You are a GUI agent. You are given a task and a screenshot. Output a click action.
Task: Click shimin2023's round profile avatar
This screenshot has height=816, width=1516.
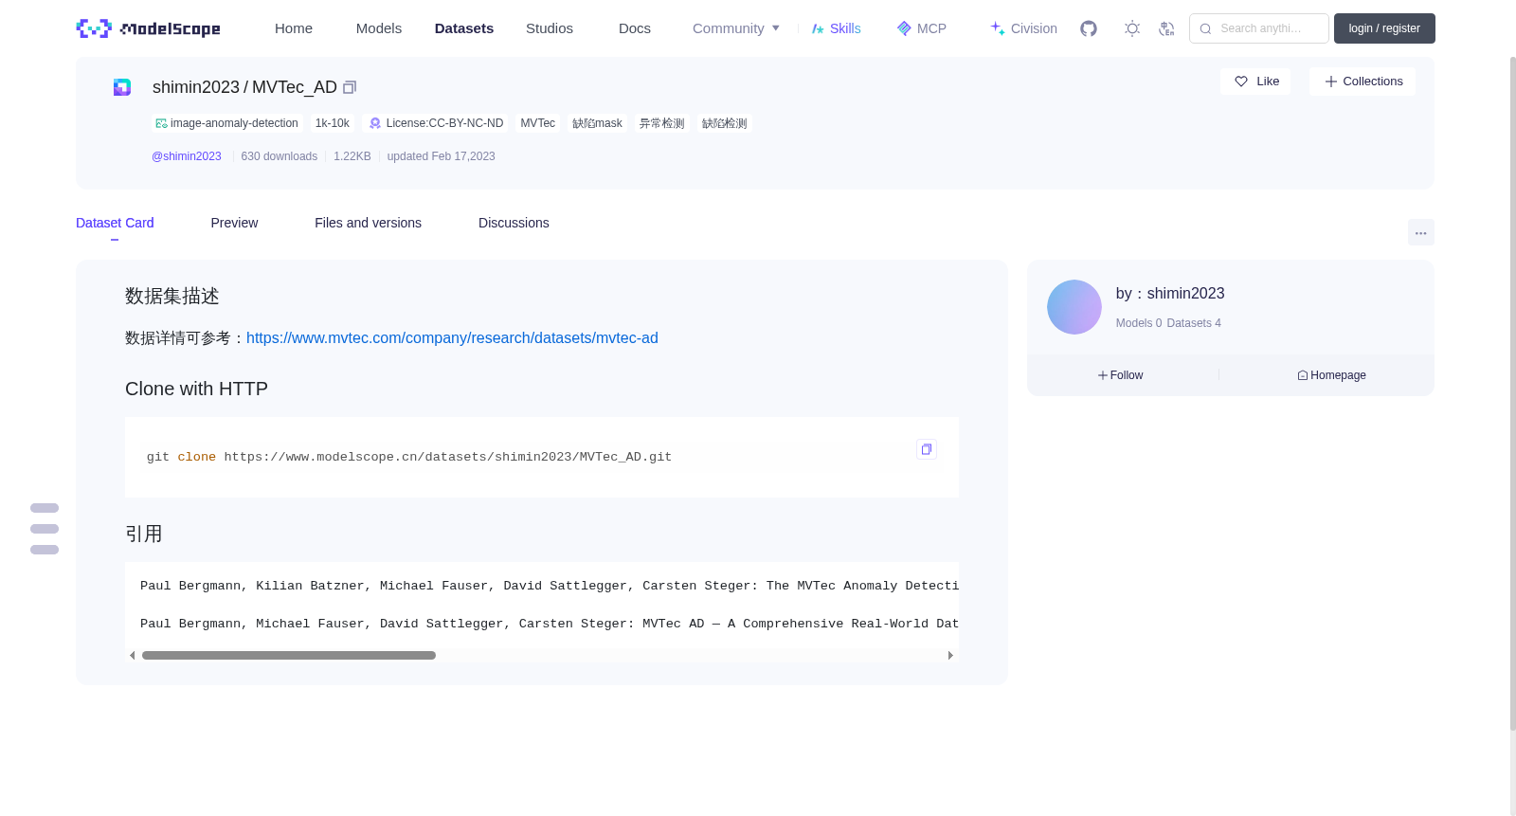1074,307
